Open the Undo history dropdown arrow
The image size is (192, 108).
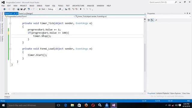coord(31,9)
